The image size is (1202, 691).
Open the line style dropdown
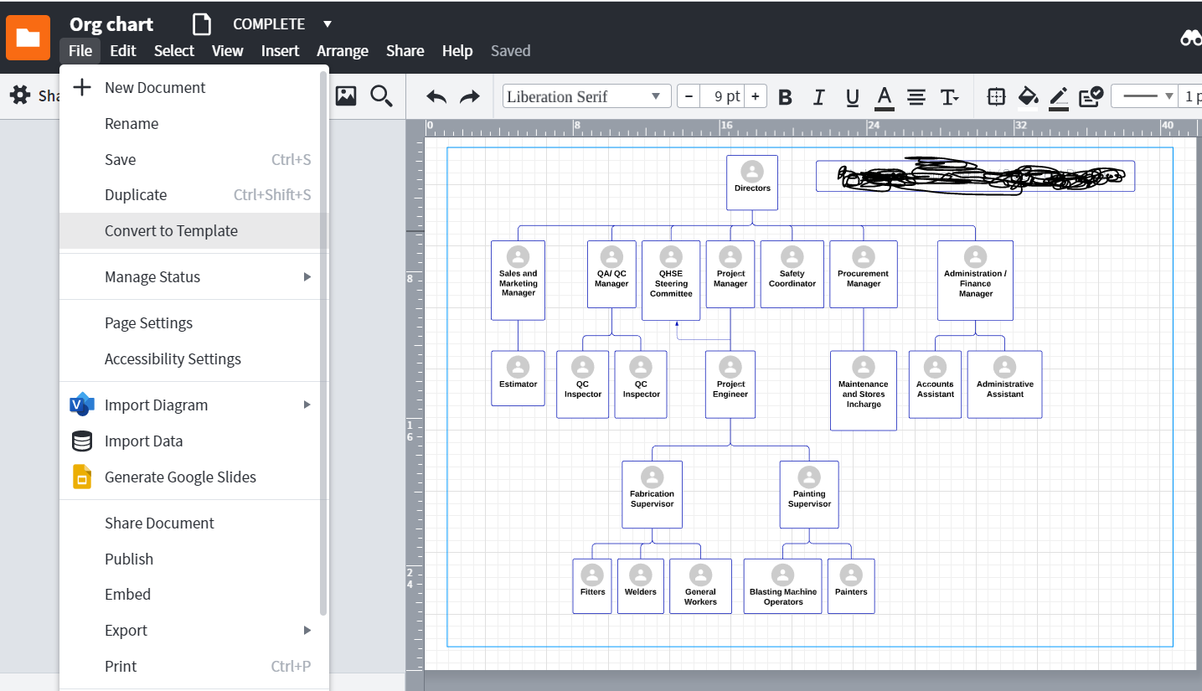1144,96
